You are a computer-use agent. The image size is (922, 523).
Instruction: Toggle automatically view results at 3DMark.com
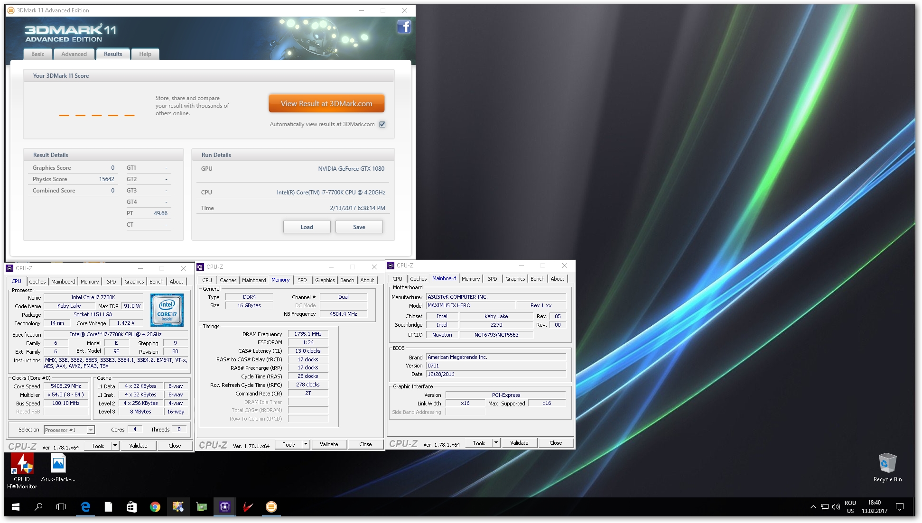coord(382,124)
